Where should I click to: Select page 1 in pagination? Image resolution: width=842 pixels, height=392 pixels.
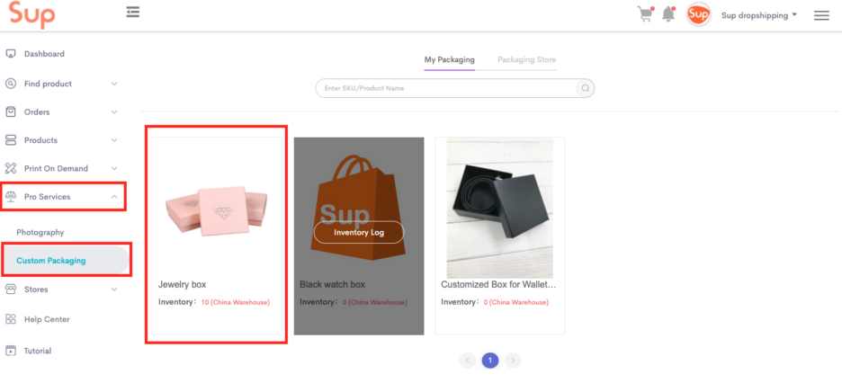tap(490, 360)
